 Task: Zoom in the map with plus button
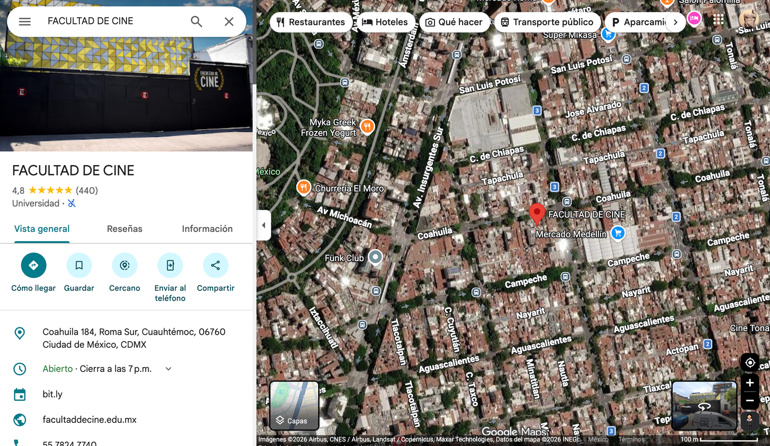coord(750,383)
